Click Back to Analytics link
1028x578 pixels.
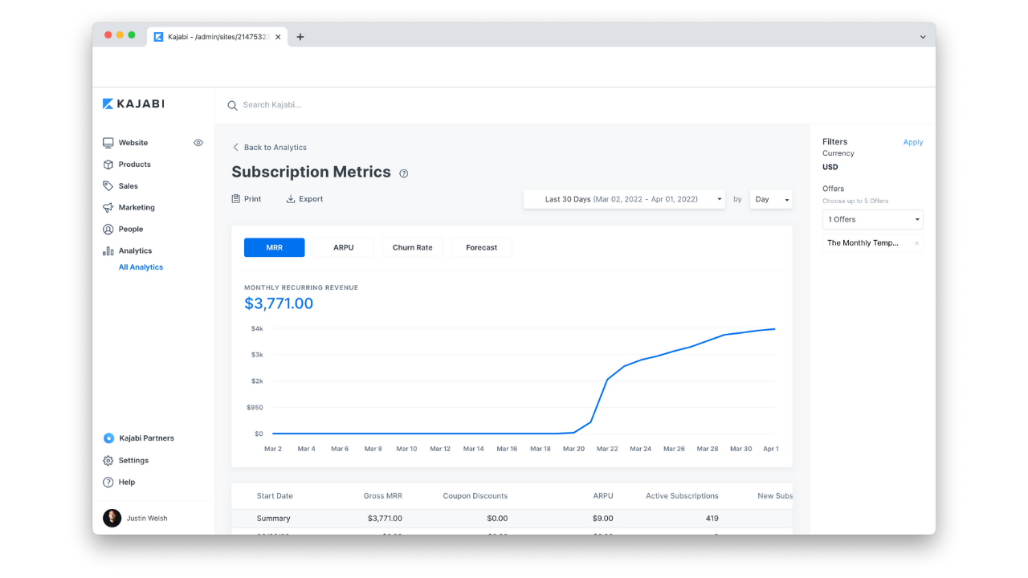click(275, 148)
